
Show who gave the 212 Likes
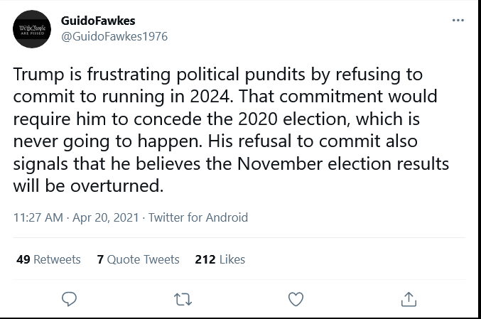point(220,259)
